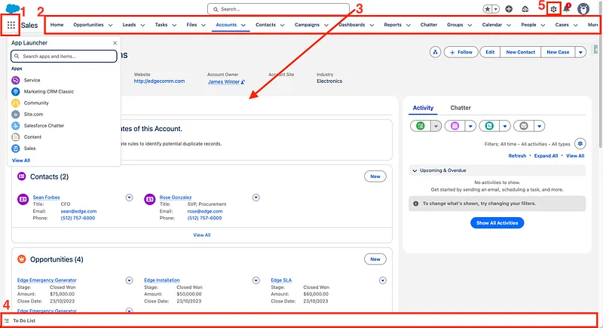Click New button in Contacts section

pos(375,176)
